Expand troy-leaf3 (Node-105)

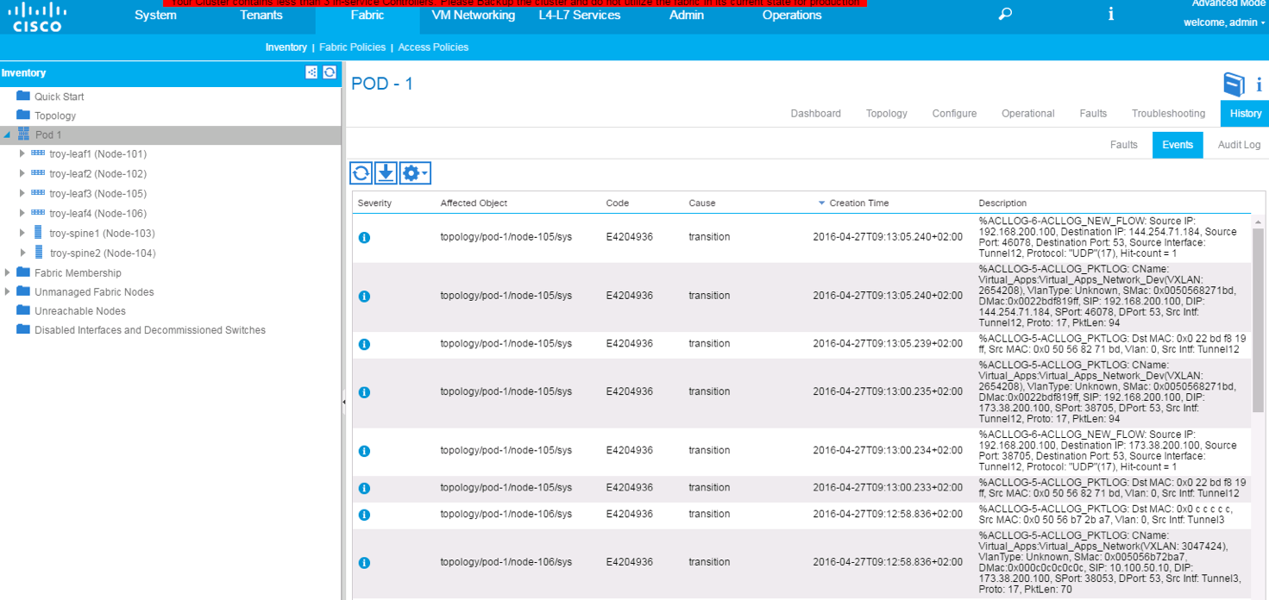(x=22, y=193)
